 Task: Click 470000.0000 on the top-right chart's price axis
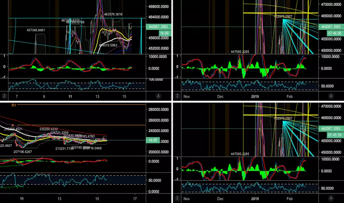[331, 4]
